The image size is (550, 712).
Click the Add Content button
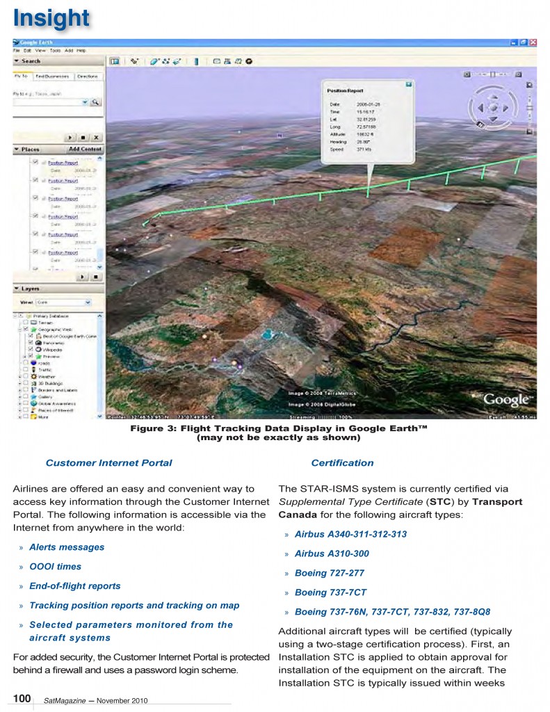(x=85, y=149)
